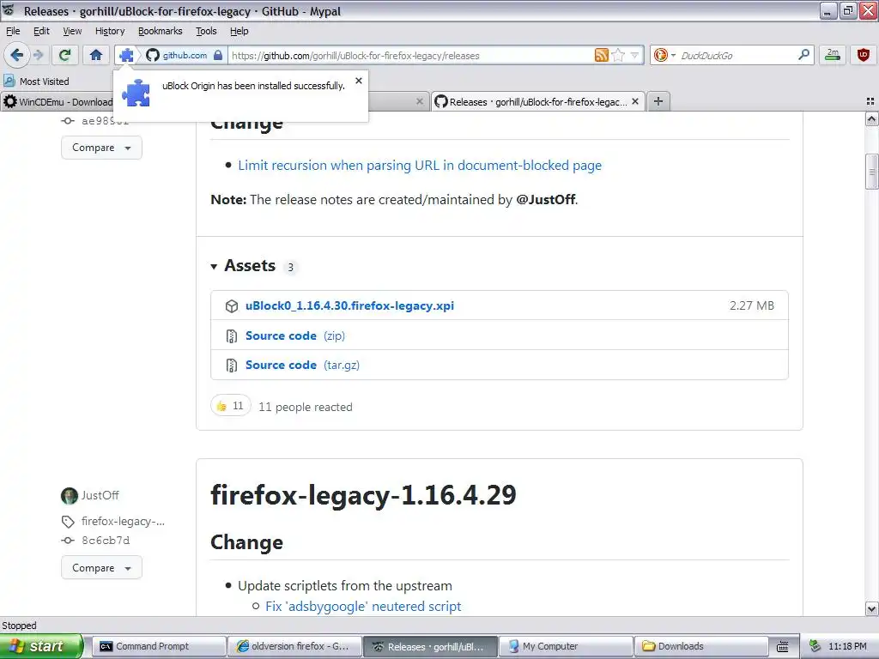Open the History menu
Image resolution: width=879 pixels, height=659 pixels.
110,31
